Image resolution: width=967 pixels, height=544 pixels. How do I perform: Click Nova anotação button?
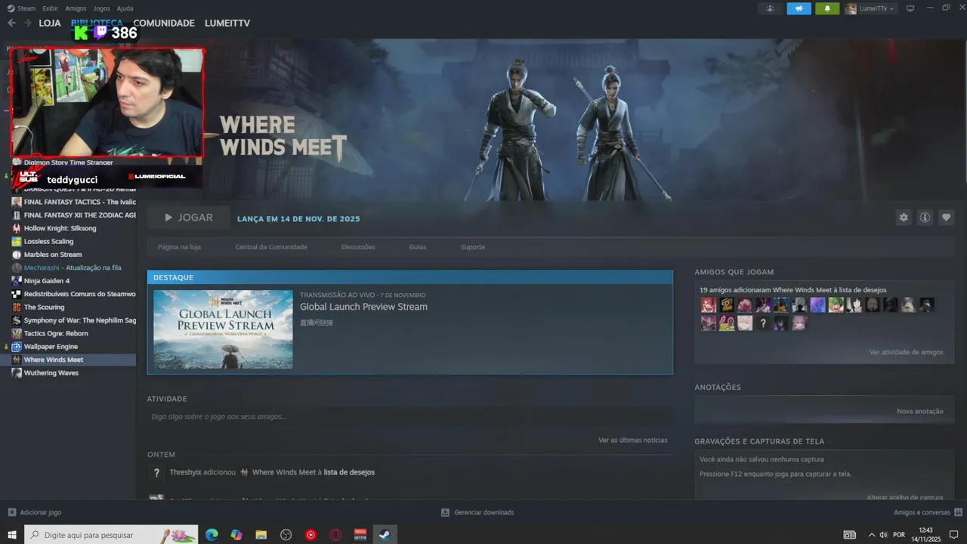(919, 411)
